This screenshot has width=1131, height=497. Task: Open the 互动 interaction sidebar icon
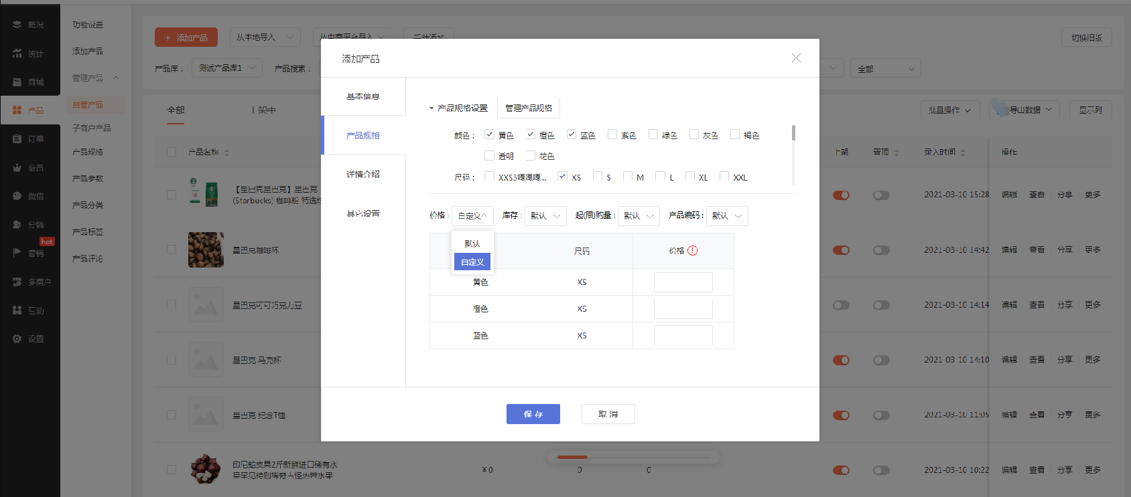click(17, 310)
